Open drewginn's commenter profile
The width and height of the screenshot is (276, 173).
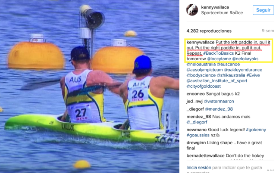pos(196,142)
